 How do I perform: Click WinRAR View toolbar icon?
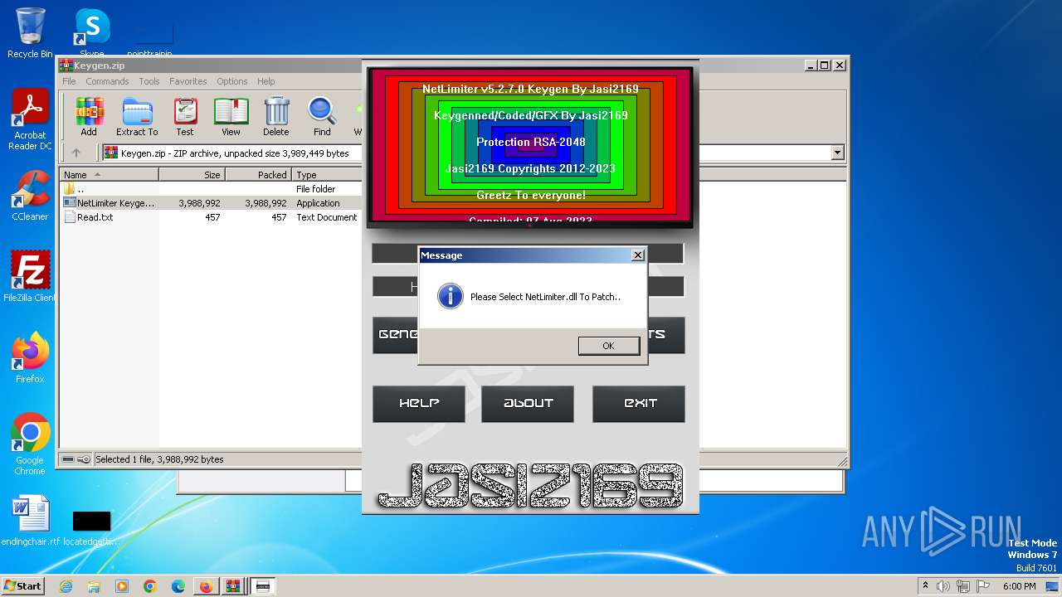click(231, 116)
